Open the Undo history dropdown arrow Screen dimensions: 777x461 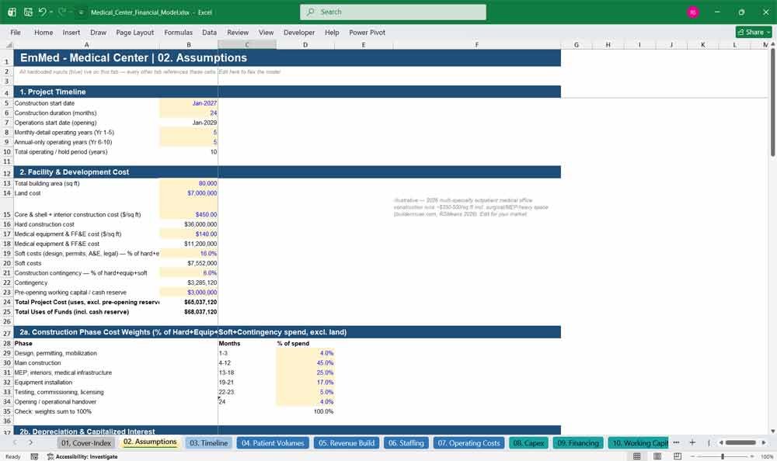(x=51, y=12)
